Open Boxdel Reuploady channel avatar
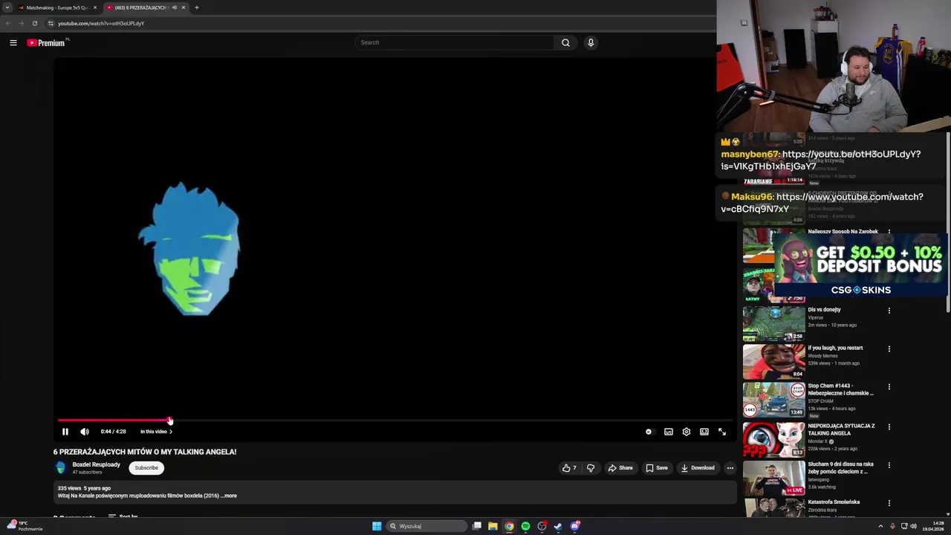This screenshot has width=951, height=535. 61,467
